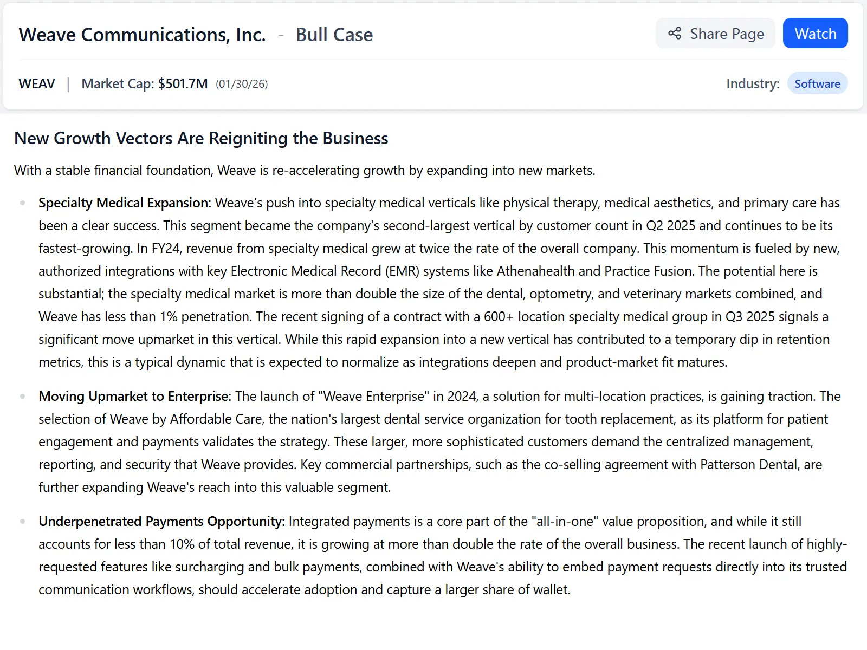867x650 pixels.
Task: Click the Weave Communications, Inc. title
Action: click(142, 35)
